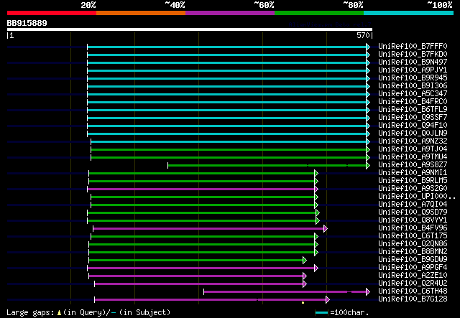The height and width of the screenshot is (318, 460).
Task: Open the UniRef100_A9PJV1 hit label
Action: click(413, 70)
